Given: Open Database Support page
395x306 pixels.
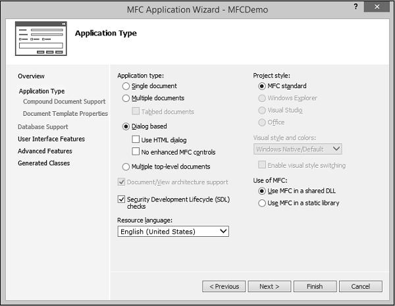Looking at the screenshot, I should coord(43,127).
